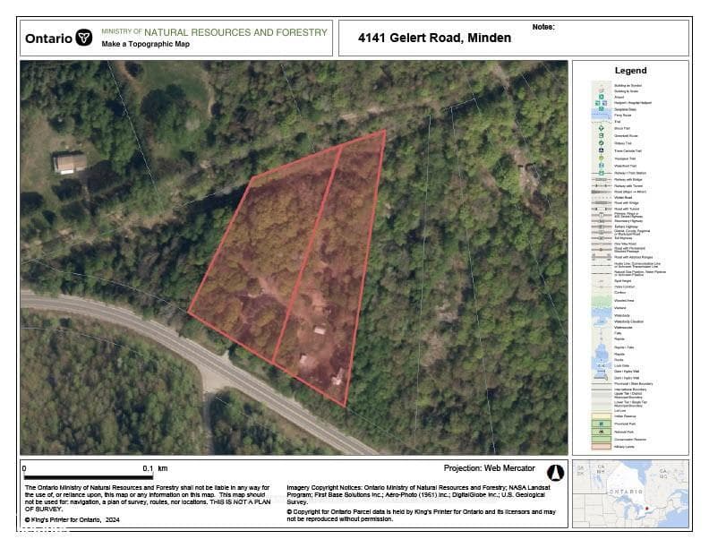Viewport: 709px width, 548px height.
Task: Click the Make a Topographic Map text
Action: (x=146, y=44)
